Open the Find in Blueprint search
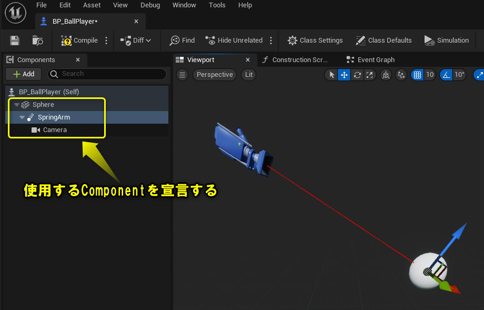Image resolution: width=484 pixels, height=310 pixels. (181, 40)
